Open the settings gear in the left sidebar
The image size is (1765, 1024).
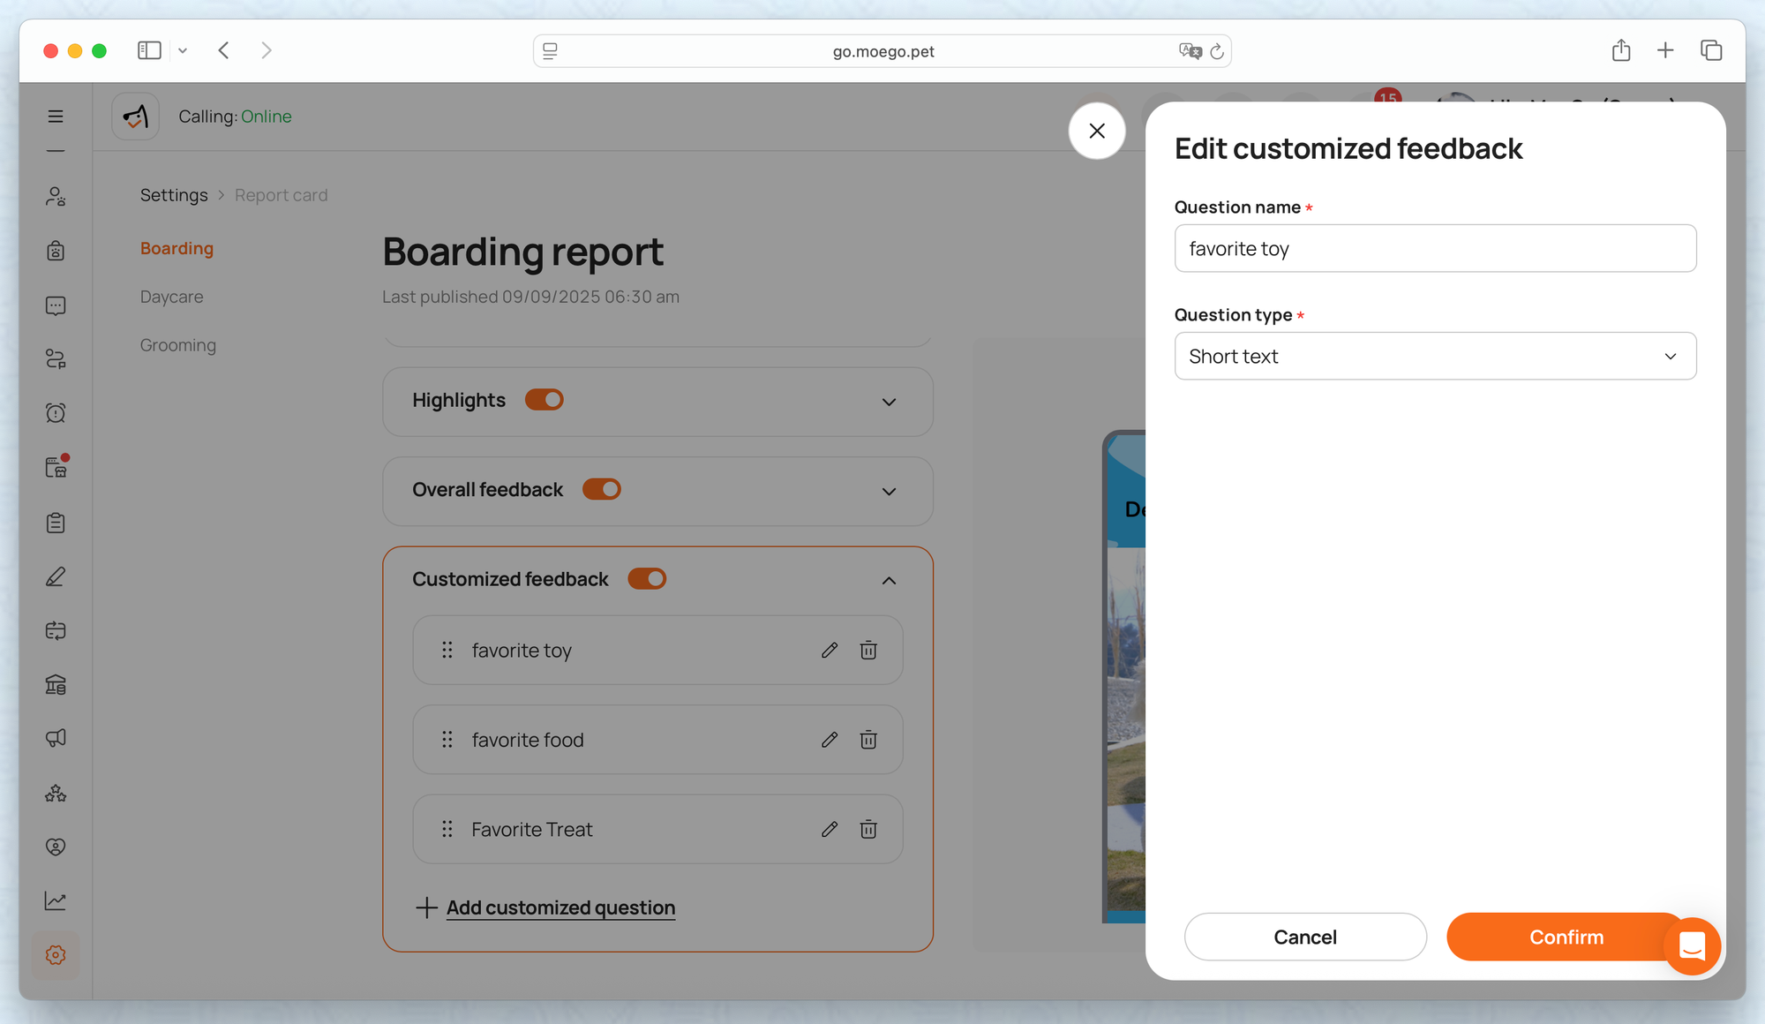(x=56, y=955)
